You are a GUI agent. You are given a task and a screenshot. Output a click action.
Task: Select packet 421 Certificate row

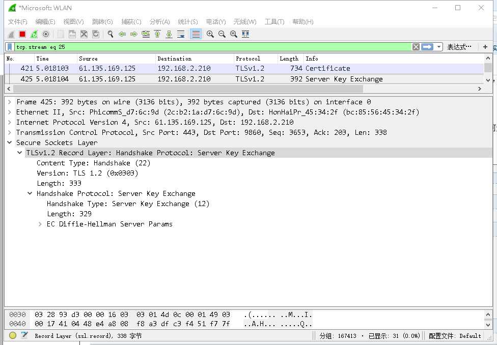pyautogui.click(x=244, y=68)
